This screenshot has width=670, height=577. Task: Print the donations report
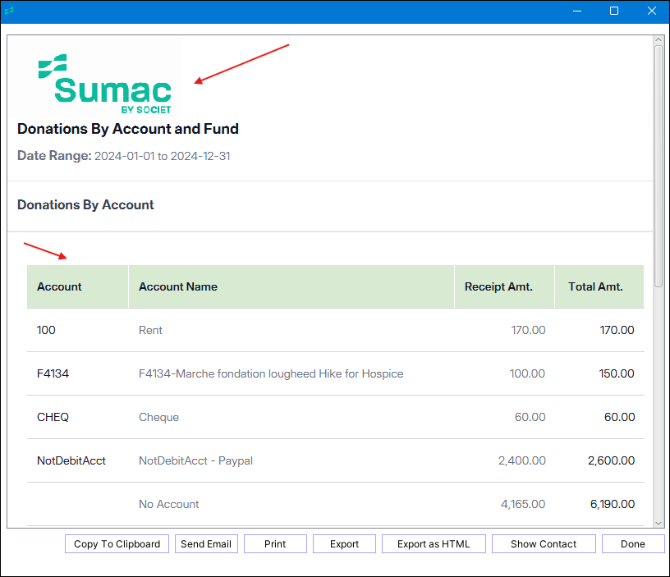pyautogui.click(x=275, y=544)
